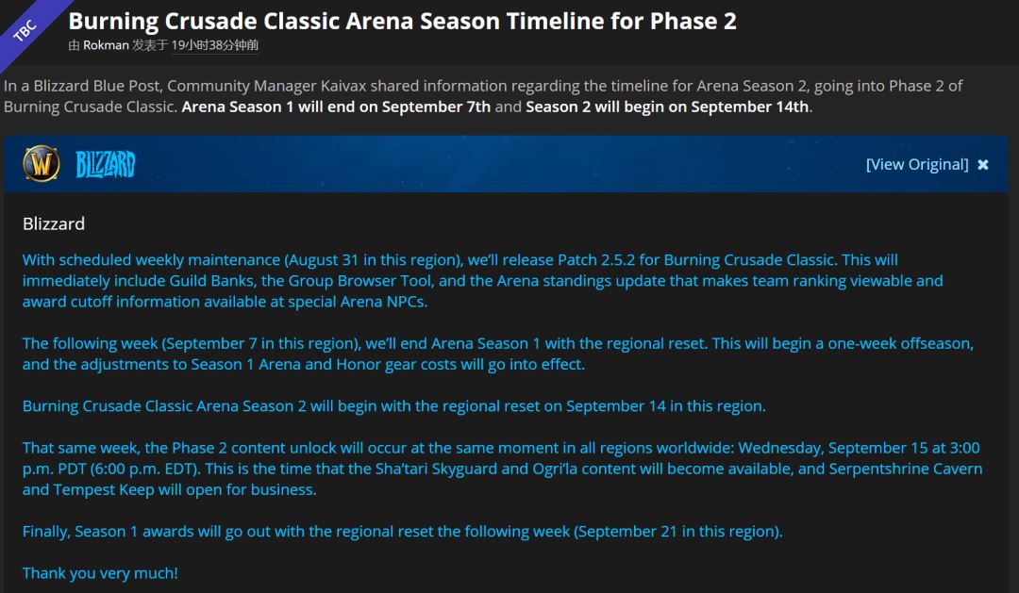Click the article title heading
The width and height of the screenshot is (1019, 593).
[402, 21]
